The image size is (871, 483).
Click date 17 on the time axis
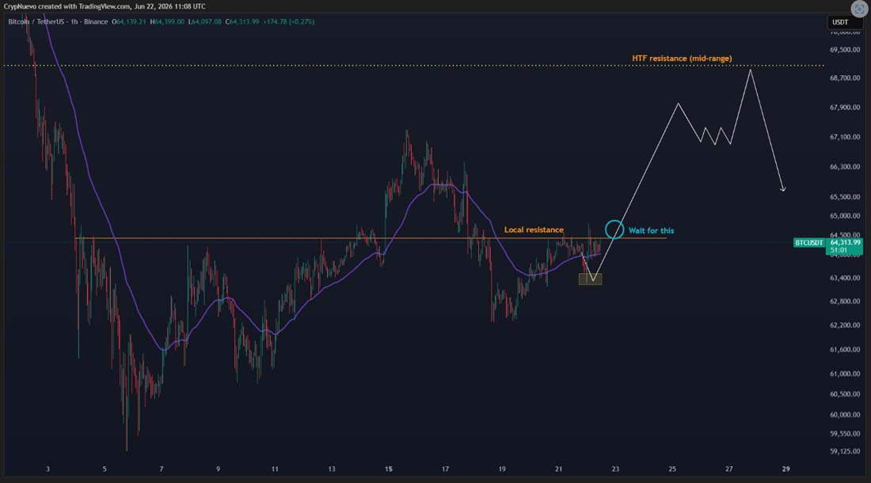click(x=446, y=469)
